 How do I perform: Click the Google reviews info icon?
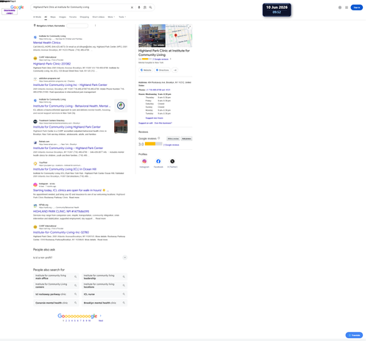[x=159, y=138]
